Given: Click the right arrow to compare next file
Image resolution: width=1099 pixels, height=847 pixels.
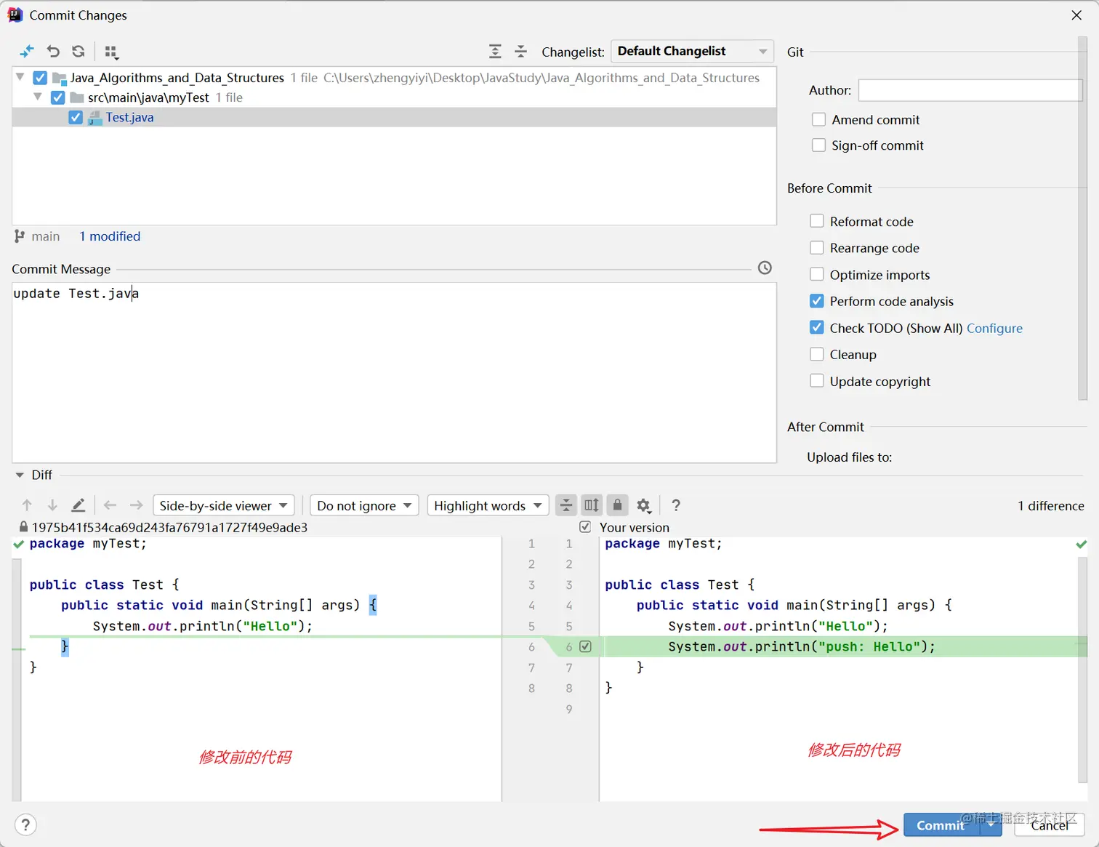Looking at the screenshot, I should point(136,505).
